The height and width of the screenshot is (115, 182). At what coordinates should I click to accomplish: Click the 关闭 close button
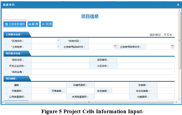(x=47, y=24)
